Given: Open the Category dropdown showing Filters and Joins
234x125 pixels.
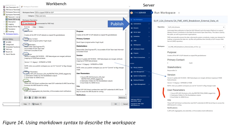Looking at the screenshot, I should pos(82,16).
